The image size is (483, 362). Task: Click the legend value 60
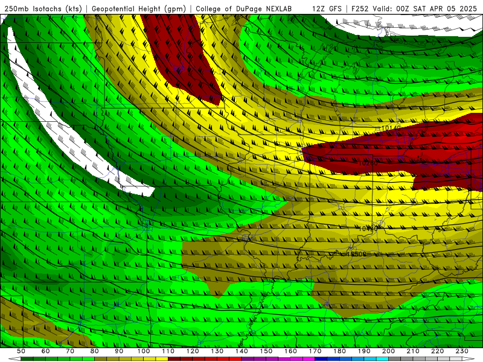click(x=45, y=351)
